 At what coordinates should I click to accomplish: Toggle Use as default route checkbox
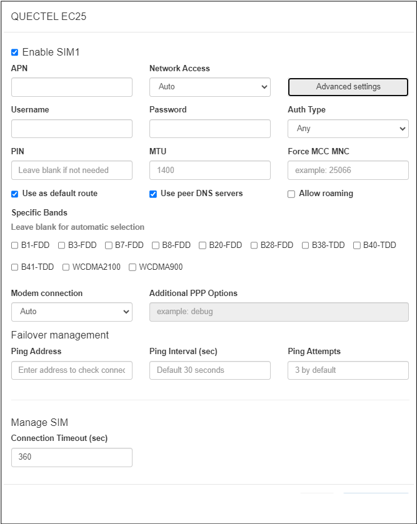click(x=15, y=194)
